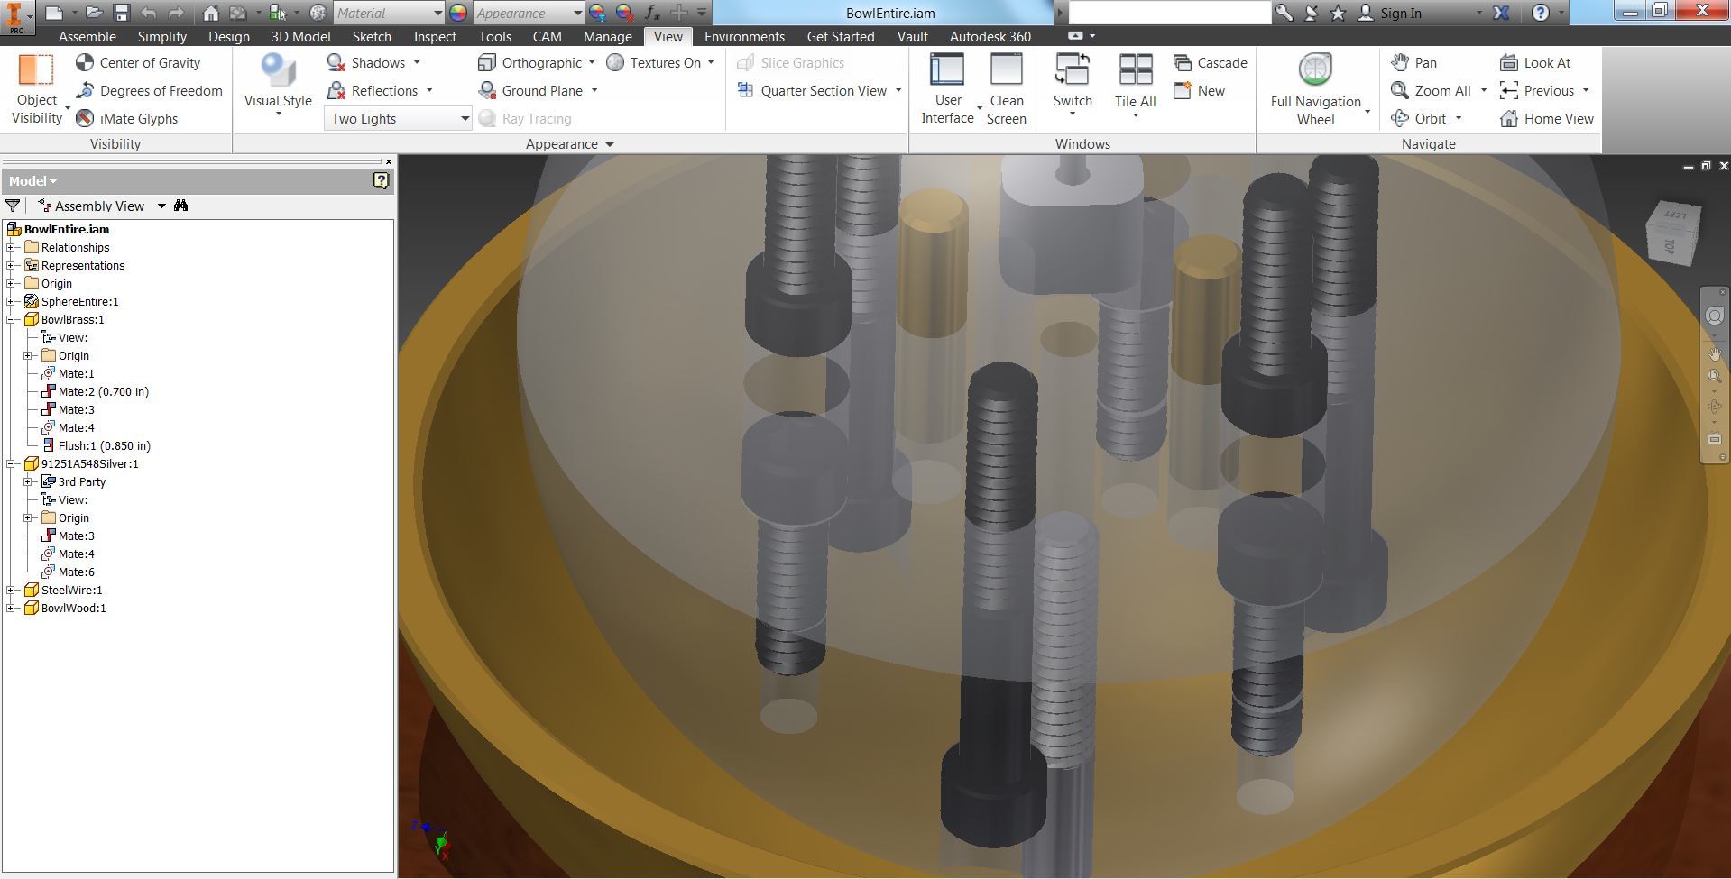Toggle Shadows on or off
This screenshot has width=1731, height=879.
pos(365,62)
